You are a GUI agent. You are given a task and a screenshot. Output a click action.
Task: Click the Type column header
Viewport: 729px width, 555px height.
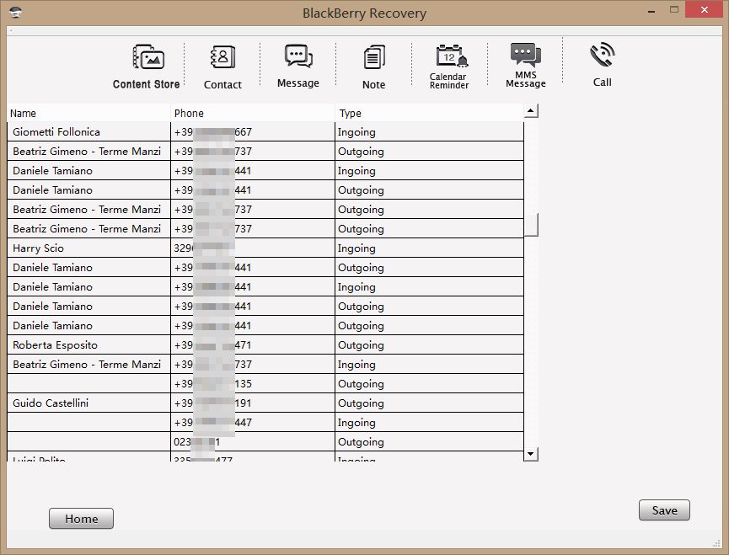pyautogui.click(x=429, y=113)
